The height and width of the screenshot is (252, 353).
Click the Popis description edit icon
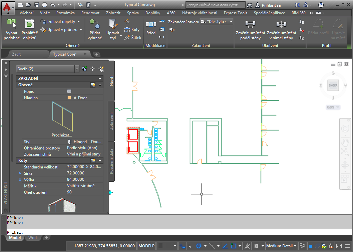[69, 91]
